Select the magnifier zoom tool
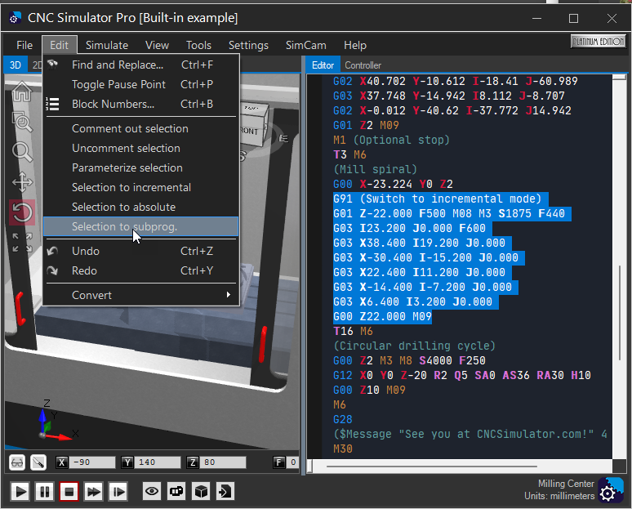This screenshot has width=632, height=509. point(22,152)
